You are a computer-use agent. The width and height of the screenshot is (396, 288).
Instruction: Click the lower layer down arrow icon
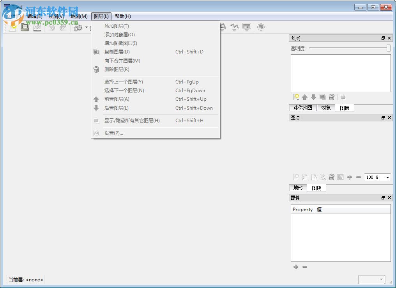[x=313, y=97]
